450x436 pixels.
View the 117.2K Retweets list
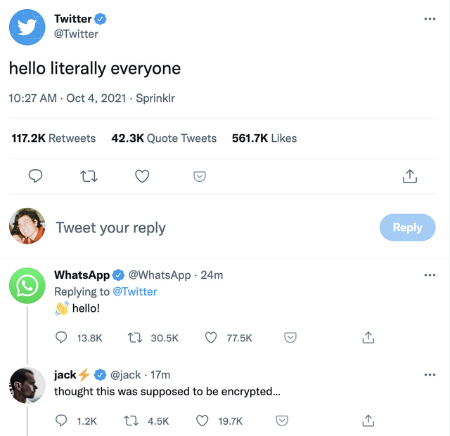pyautogui.click(x=53, y=138)
